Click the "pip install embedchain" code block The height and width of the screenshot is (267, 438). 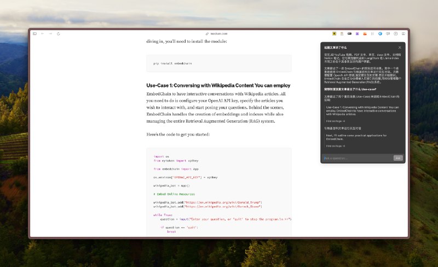[219, 63]
